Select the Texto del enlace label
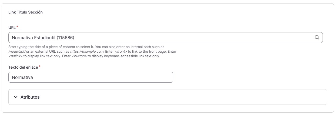This screenshot has width=335, height=114. tap(23, 67)
